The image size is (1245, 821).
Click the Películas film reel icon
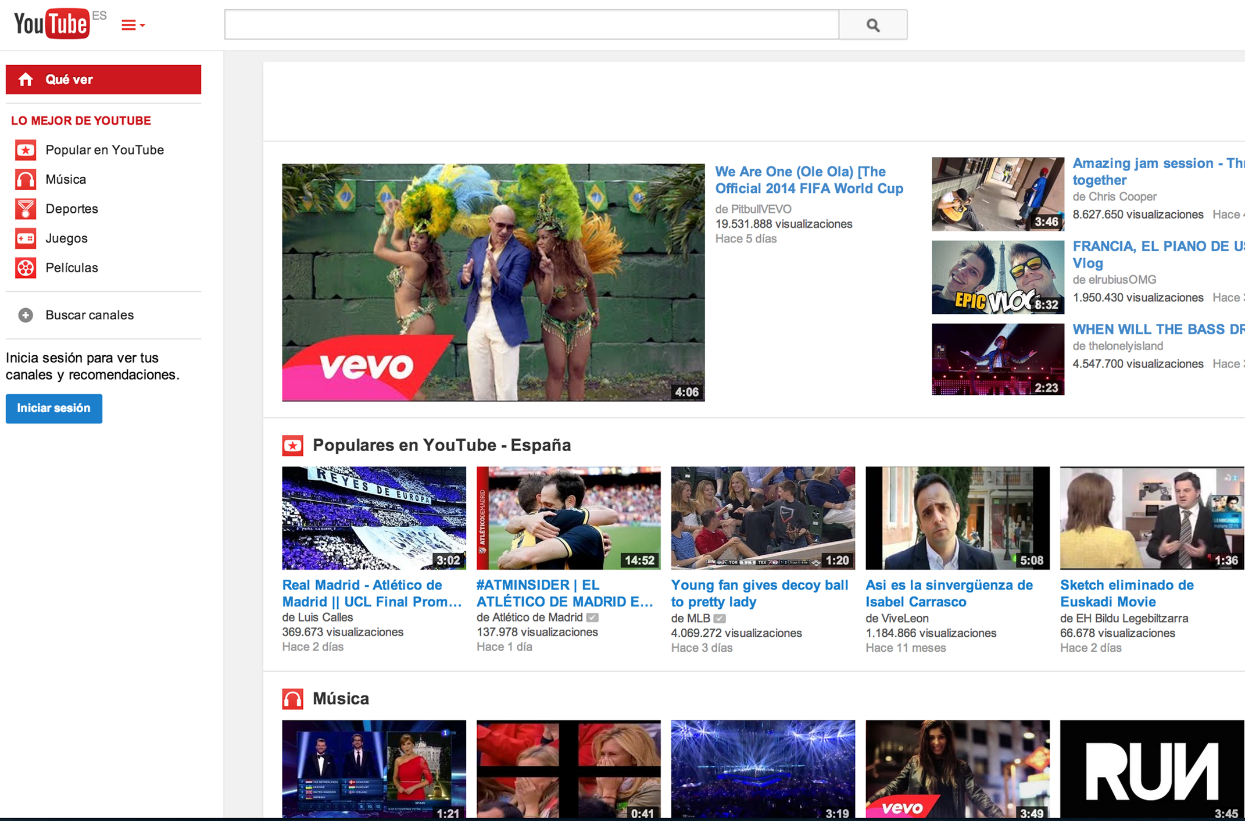coord(26,268)
